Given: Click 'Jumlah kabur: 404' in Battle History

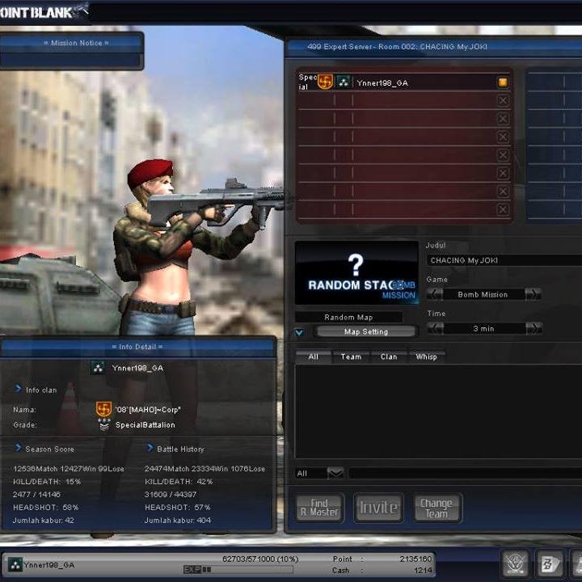Looking at the screenshot, I should pyautogui.click(x=178, y=520).
